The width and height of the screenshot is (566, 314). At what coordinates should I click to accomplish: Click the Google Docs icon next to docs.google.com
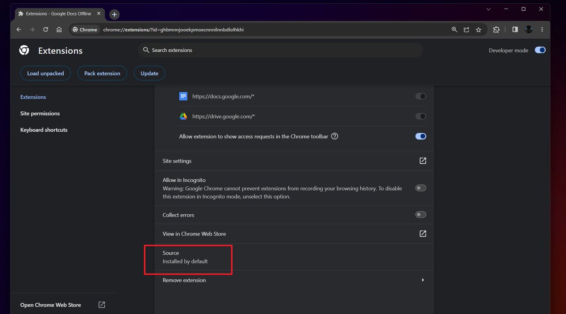tap(183, 96)
